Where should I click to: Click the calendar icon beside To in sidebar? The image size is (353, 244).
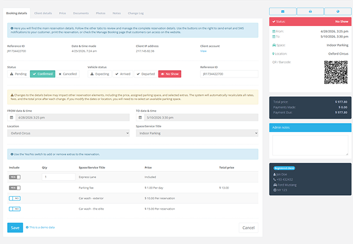274,37
